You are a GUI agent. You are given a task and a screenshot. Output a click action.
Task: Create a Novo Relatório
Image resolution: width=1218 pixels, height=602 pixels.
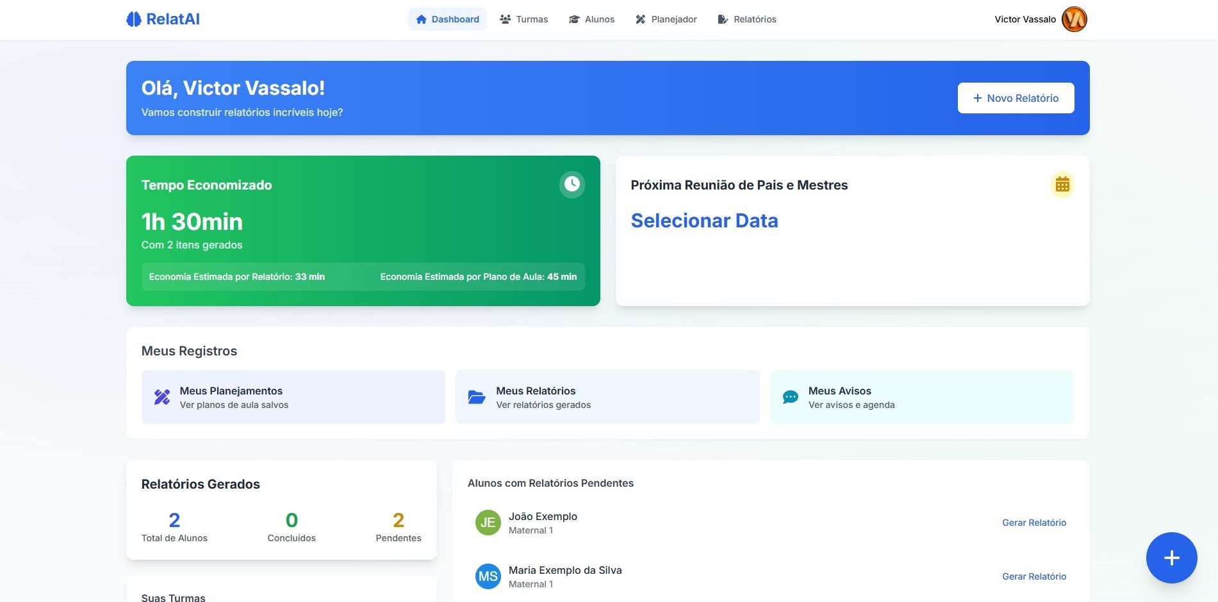click(1016, 98)
